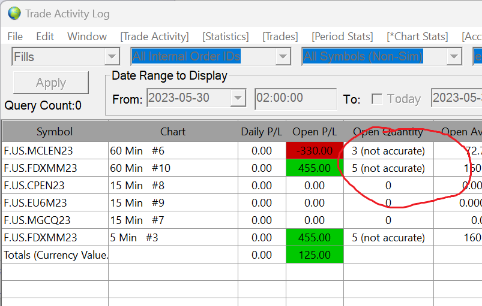482x306 pixels.
Task: Open the Edit menu
Action: tap(45, 37)
